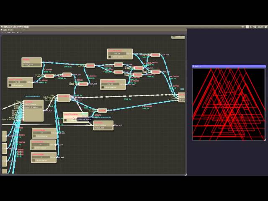Click the red triangles render canvas

pyautogui.click(x=229, y=104)
